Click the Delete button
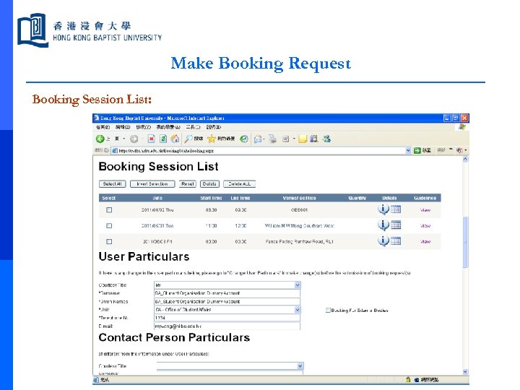The width and height of the screenshot is (520, 390). tap(209, 184)
